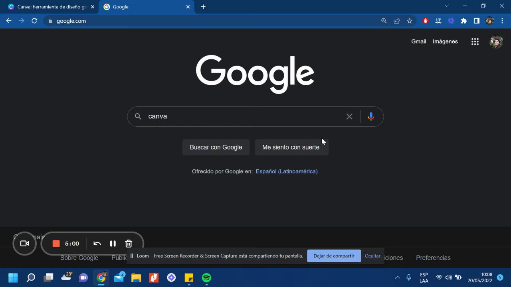511x287 pixels.
Task: Open the red shield extension
Action: pos(426,21)
